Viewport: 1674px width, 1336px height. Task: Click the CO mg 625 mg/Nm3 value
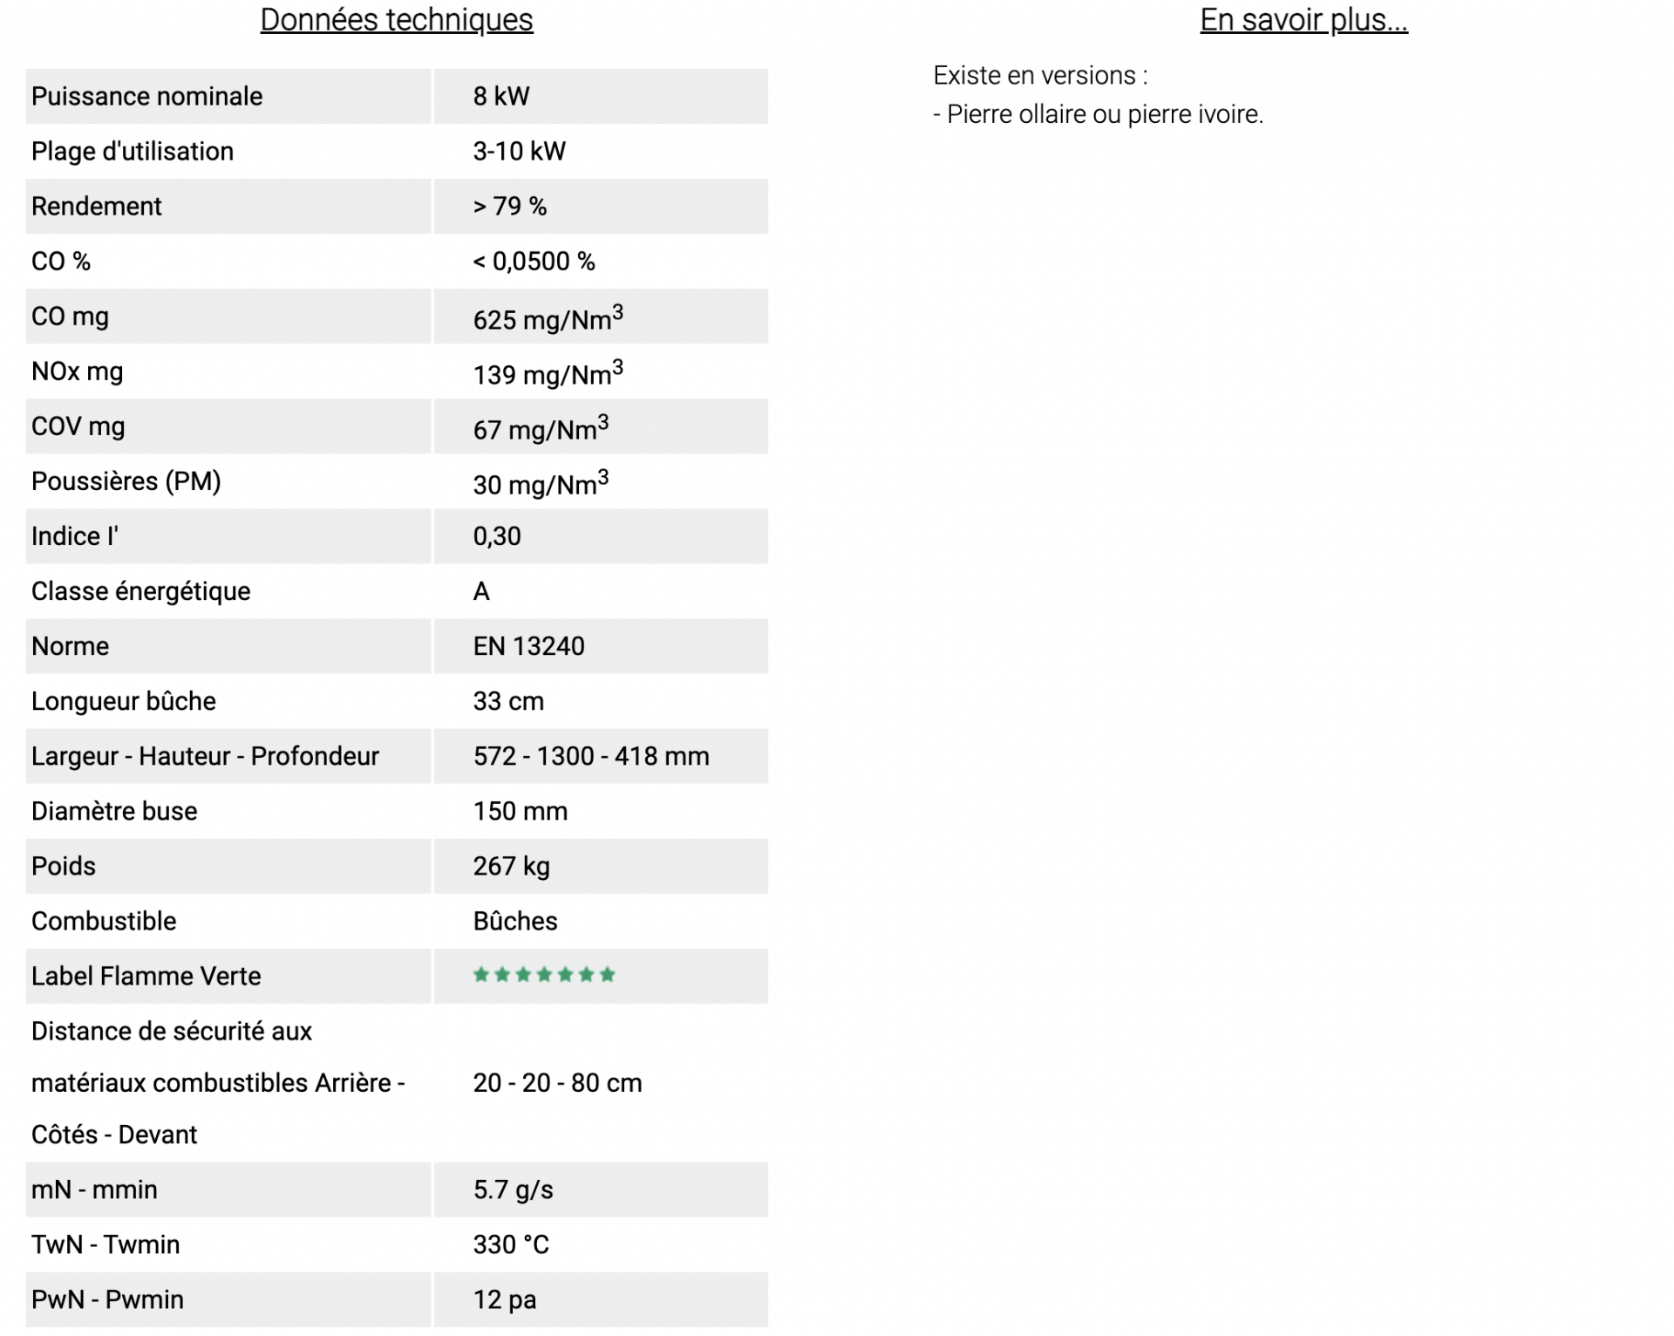548,317
